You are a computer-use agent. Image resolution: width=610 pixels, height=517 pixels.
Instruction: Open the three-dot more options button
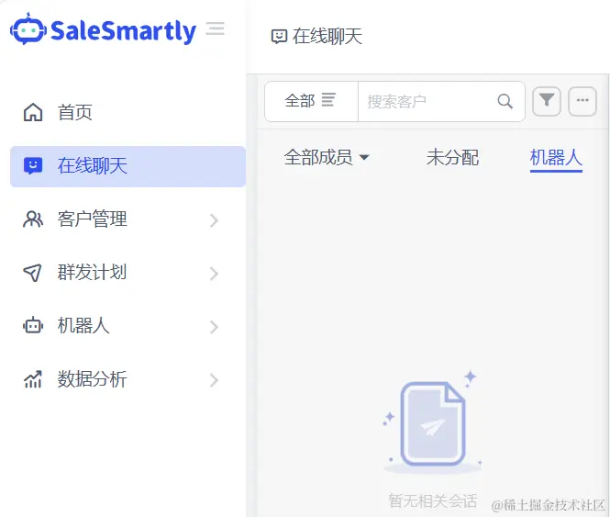[x=582, y=101]
